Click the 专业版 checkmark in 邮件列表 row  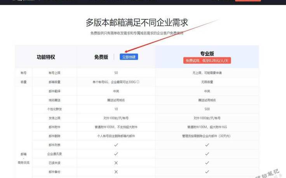point(207,145)
